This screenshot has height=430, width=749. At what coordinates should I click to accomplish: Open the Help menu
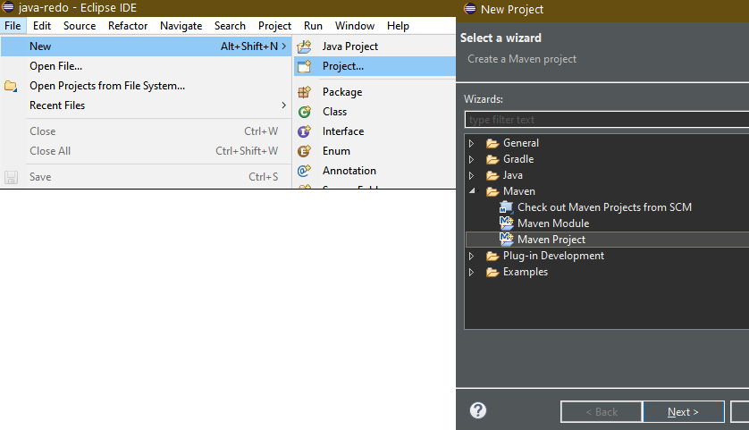click(398, 26)
